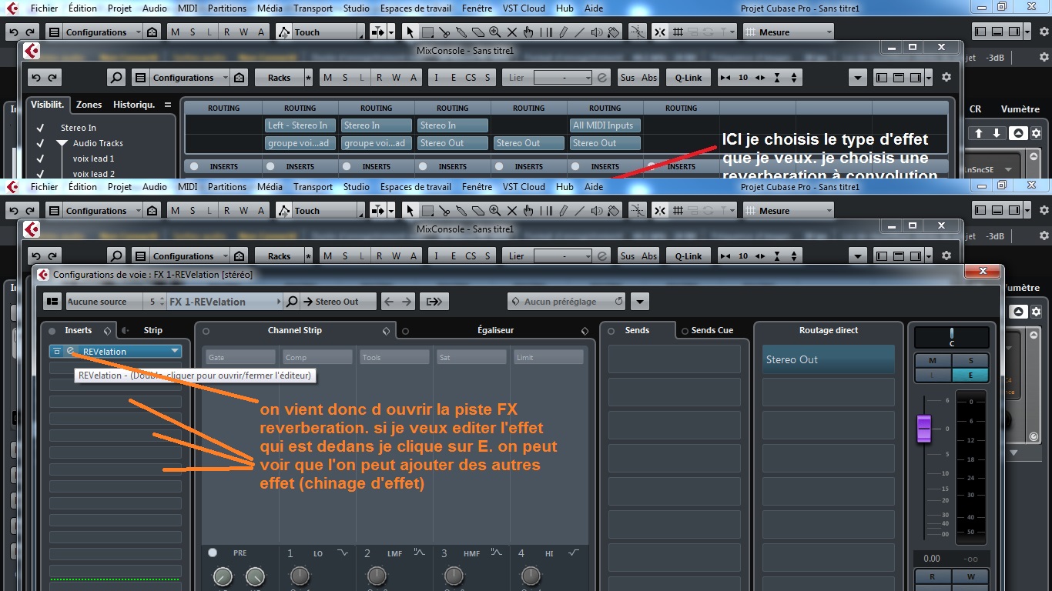Go to the previous channel arrow in channel settings
1052x591 pixels.
[390, 302]
